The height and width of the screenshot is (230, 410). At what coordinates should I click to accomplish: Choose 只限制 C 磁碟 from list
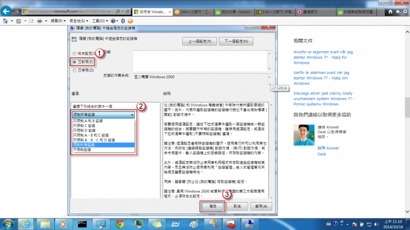point(103,126)
